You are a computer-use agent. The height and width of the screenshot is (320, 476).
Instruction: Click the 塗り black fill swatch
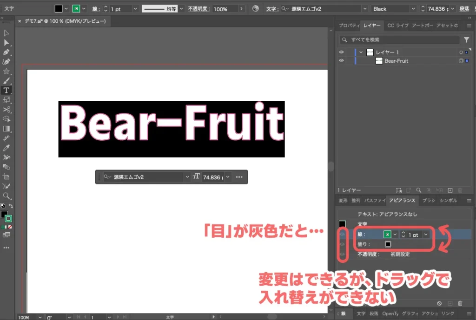pos(388,244)
